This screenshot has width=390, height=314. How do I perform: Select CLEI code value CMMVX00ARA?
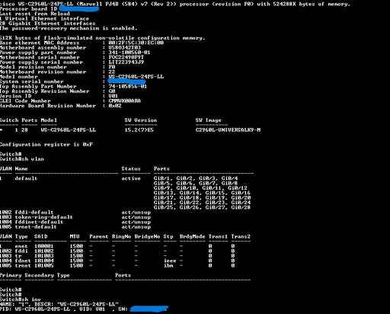pyautogui.click(x=124, y=101)
